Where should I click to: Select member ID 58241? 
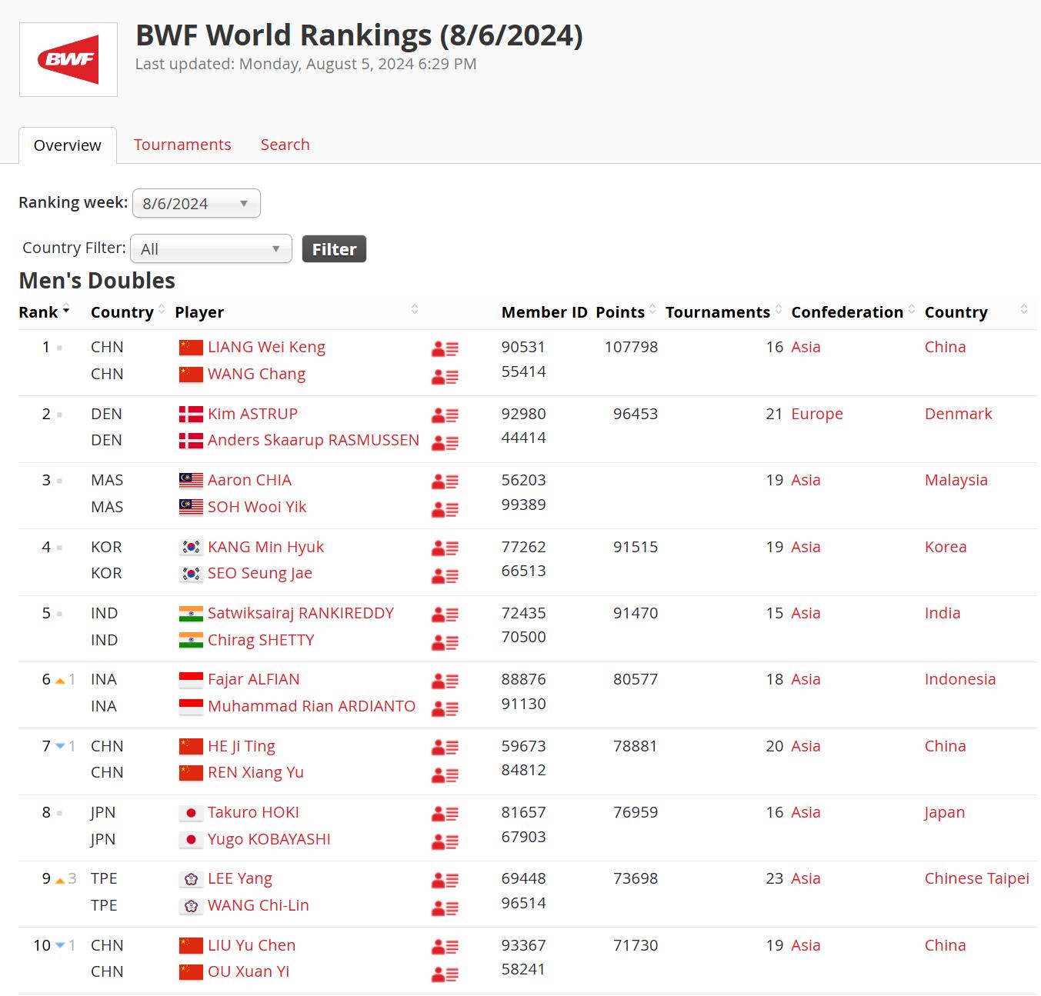tap(524, 969)
